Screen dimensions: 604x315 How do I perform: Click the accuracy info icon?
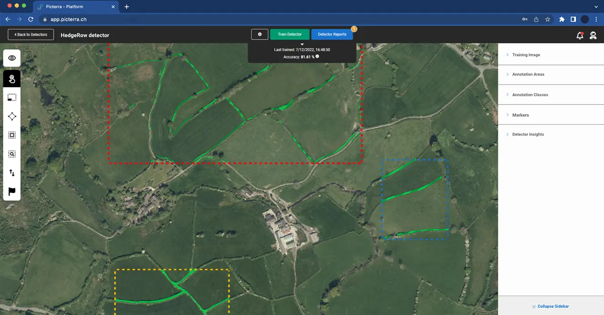(317, 57)
